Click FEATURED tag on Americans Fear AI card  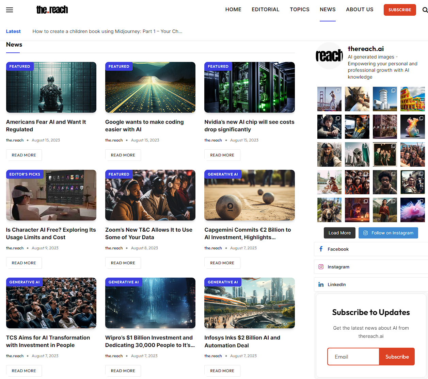(x=20, y=66)
